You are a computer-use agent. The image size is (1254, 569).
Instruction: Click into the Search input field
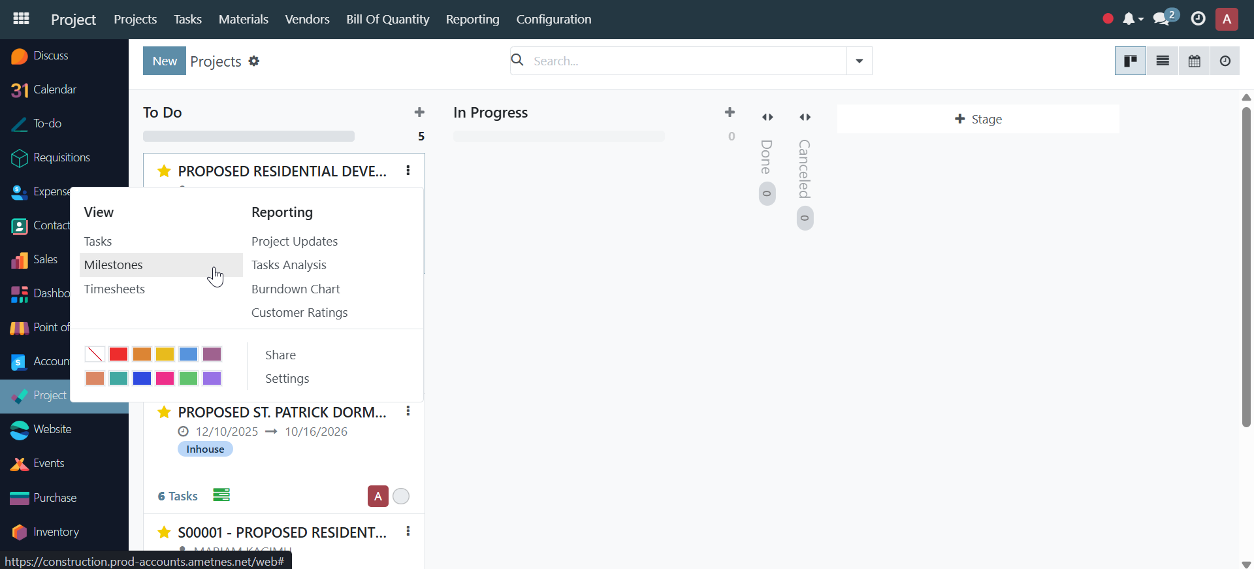tap(686, 61)
